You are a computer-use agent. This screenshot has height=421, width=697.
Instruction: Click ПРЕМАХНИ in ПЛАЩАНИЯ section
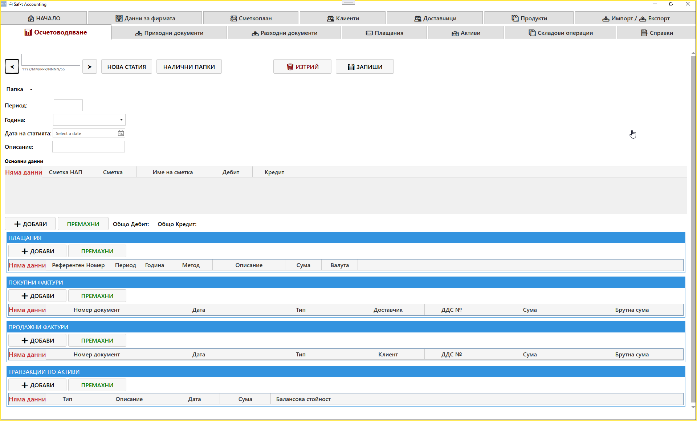tap(97, 251)
